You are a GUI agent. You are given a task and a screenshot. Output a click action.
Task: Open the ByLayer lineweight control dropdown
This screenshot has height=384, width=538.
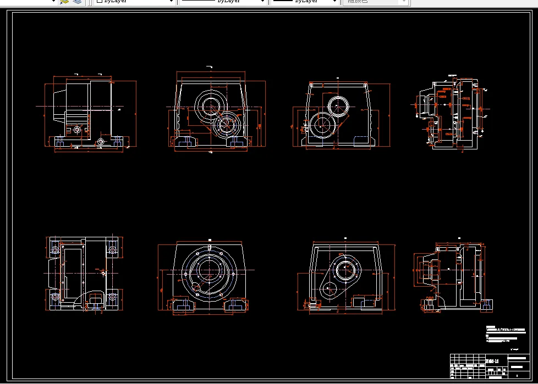point(305,2)
